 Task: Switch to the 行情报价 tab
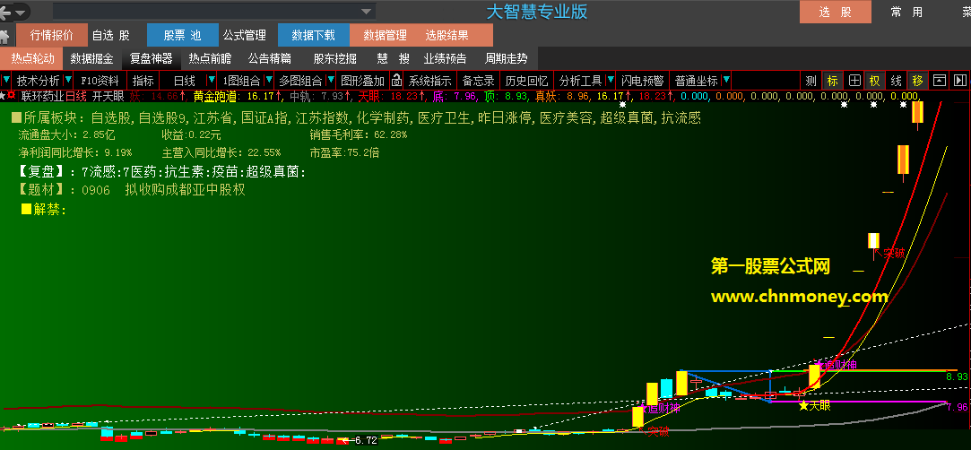click(x=52, y=35)
